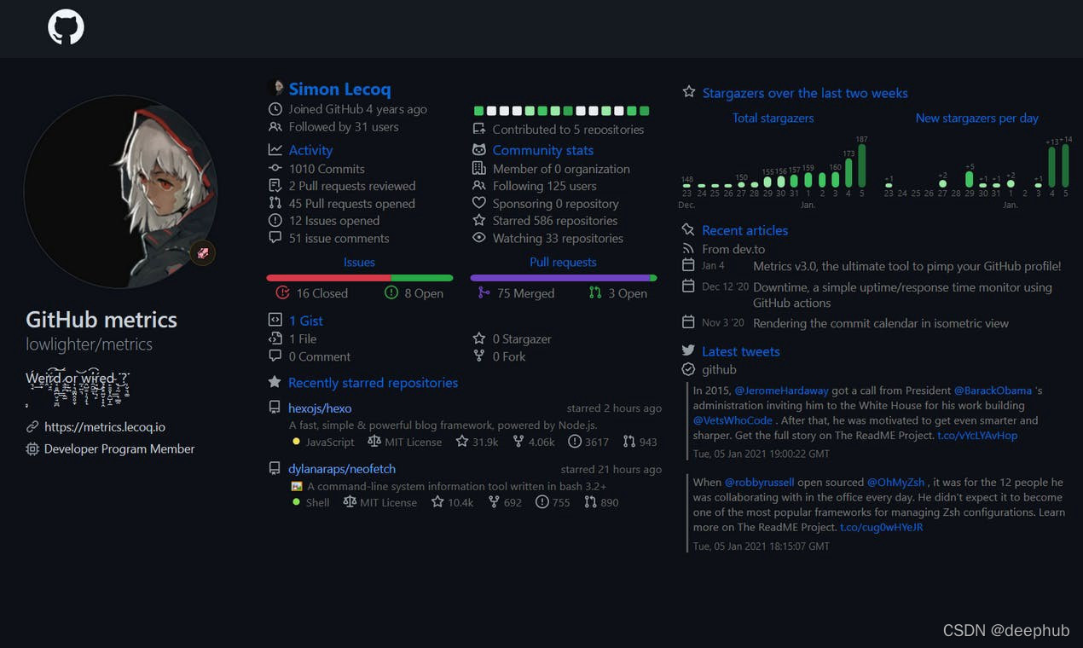Click the star icon beside Stargazers over the last two weeks
Screen dimensions: 1083x648
coord(689,92)
